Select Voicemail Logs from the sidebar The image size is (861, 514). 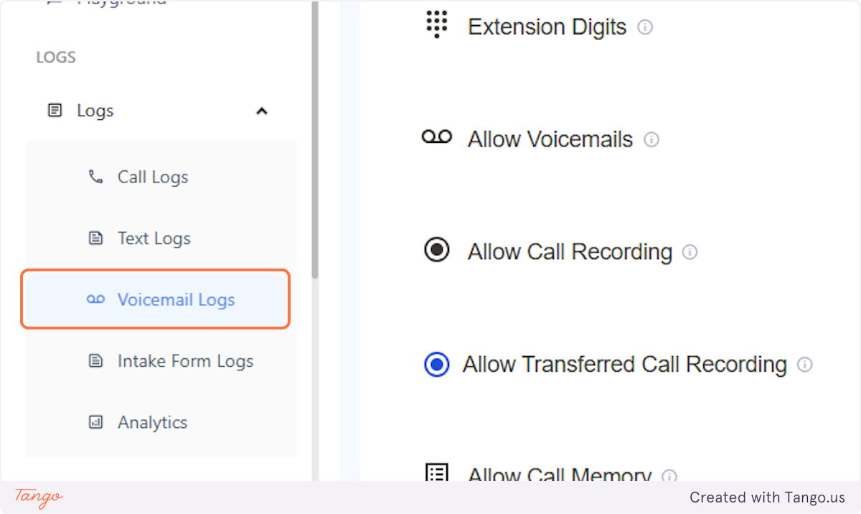177,299
